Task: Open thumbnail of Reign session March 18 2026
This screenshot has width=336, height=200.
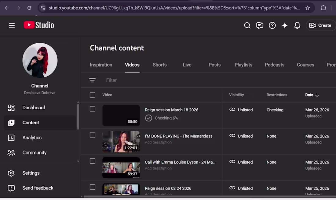Action: click(x=121, y=115)
